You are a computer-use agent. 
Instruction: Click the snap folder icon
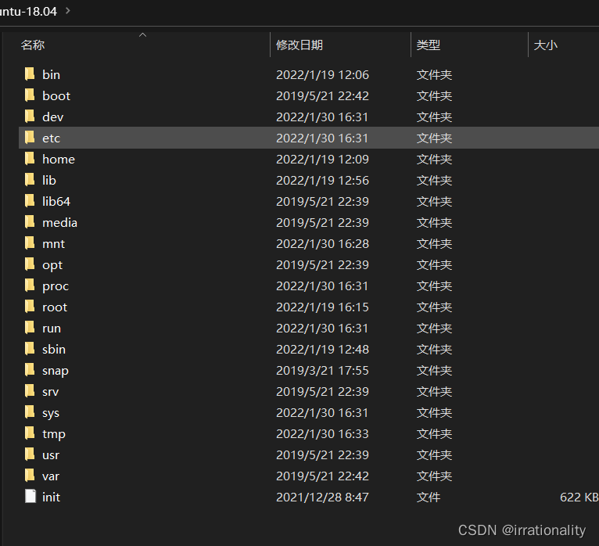pyautogui.click(x=30, y=370)
